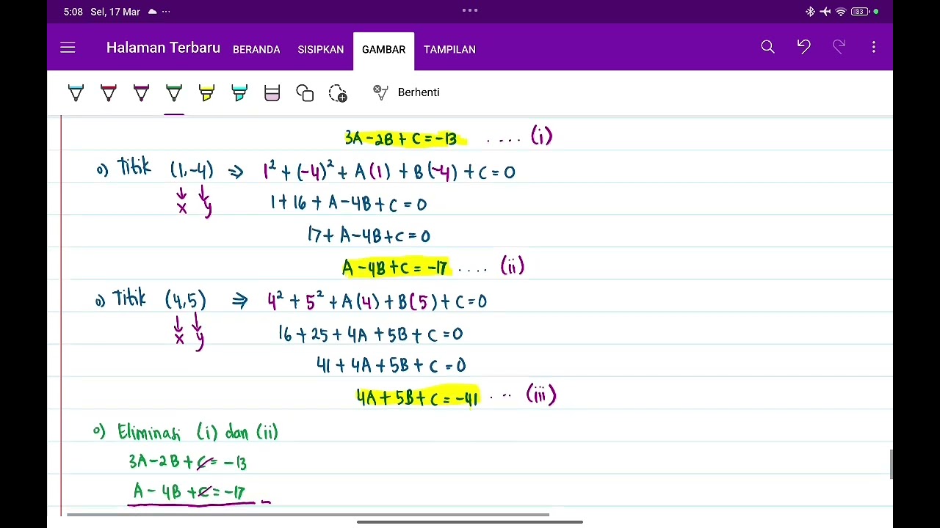Click the stop inking pen icon
940x528 pixels.
tap(380, 92)
